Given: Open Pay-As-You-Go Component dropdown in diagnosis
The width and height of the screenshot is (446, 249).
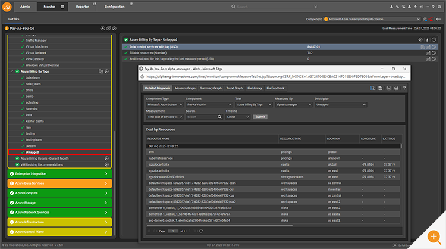Looking at the screenshot, I should (209, 105).
